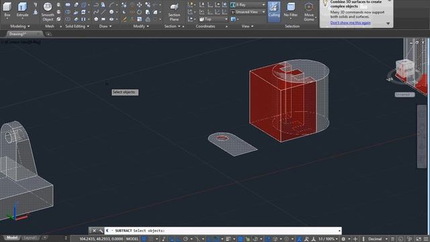
Task: Expand the View panel
Action: tap(247, 26)
